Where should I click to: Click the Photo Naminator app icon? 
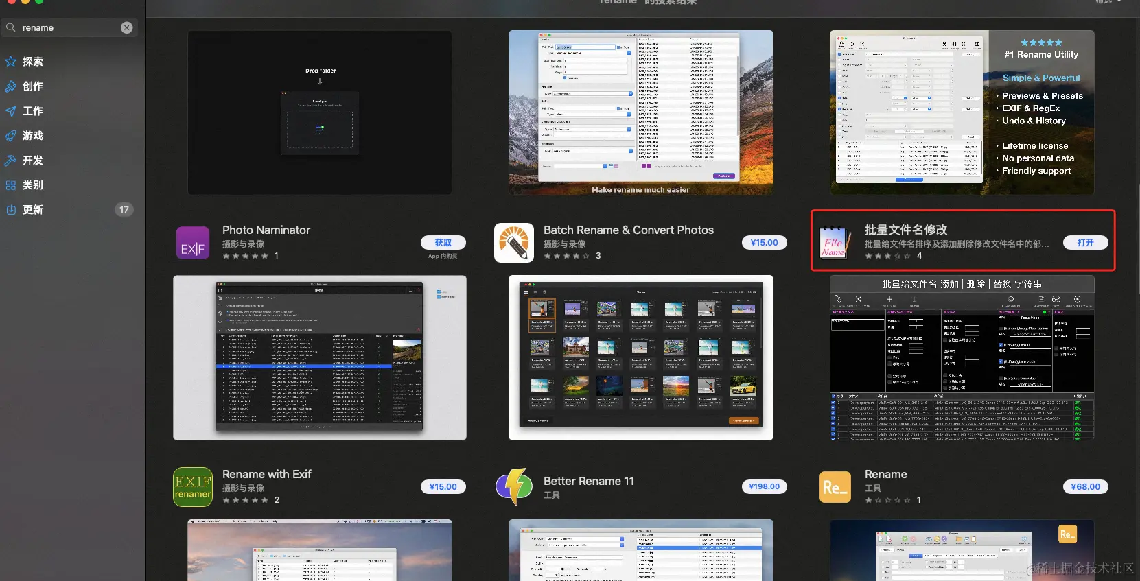point(193,243)
